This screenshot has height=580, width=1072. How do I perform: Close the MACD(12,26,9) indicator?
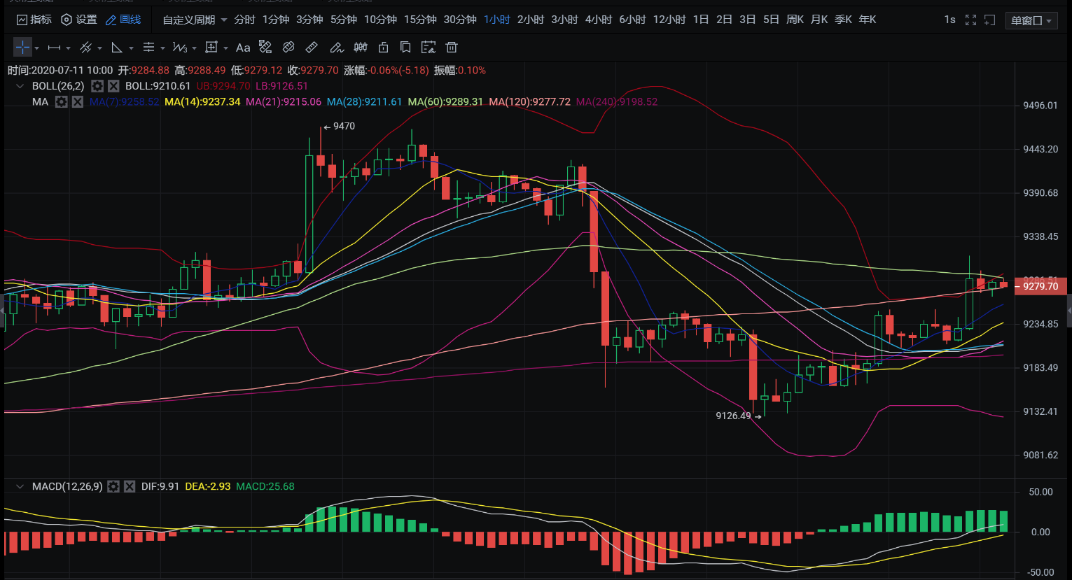click(x=130, y=486)
